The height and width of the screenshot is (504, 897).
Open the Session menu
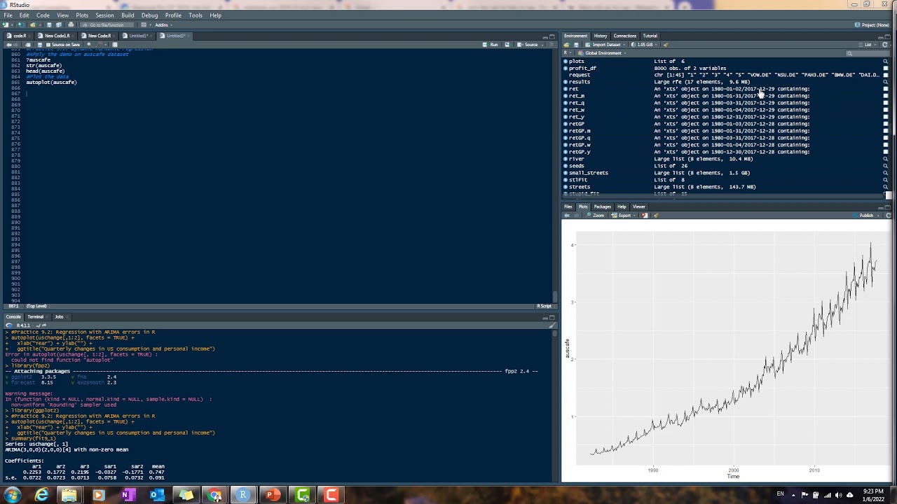pos(104,15)
